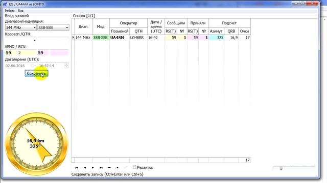Go to first record in navigator
This screenshot has height=183, width=327.
tap(77, 167)
